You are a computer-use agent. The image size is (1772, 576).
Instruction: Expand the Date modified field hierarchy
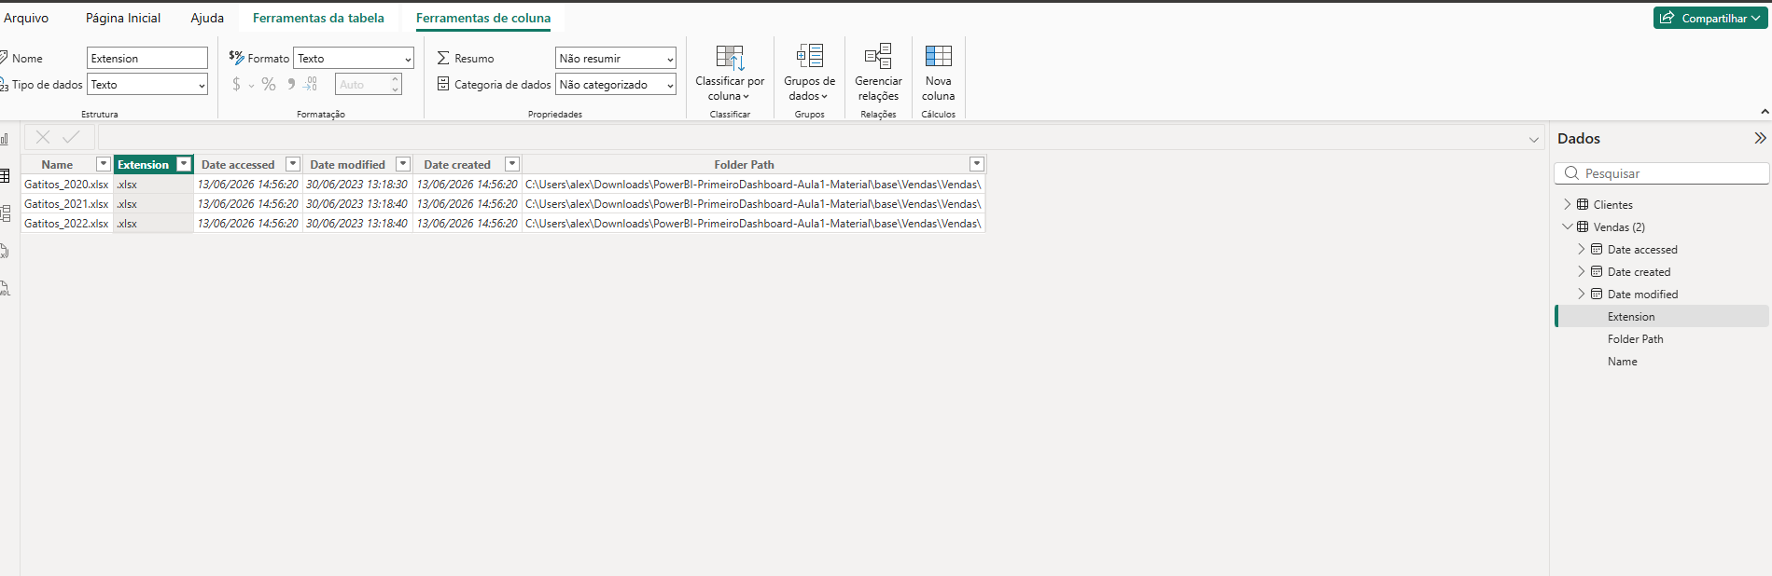(x=1581, y=294)
